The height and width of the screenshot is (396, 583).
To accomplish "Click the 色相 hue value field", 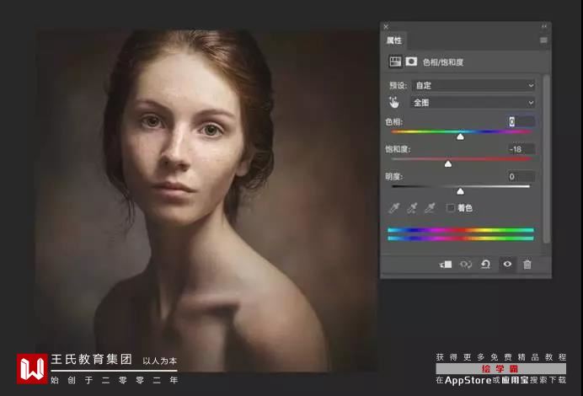I will pos(521,121).
